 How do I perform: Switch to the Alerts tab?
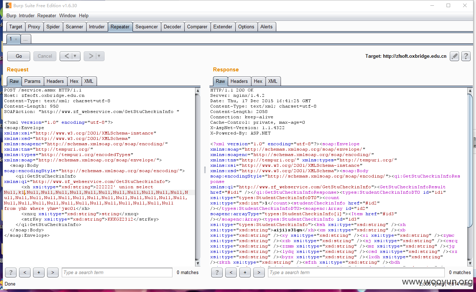pyautogui.click(x=267, y=27)
